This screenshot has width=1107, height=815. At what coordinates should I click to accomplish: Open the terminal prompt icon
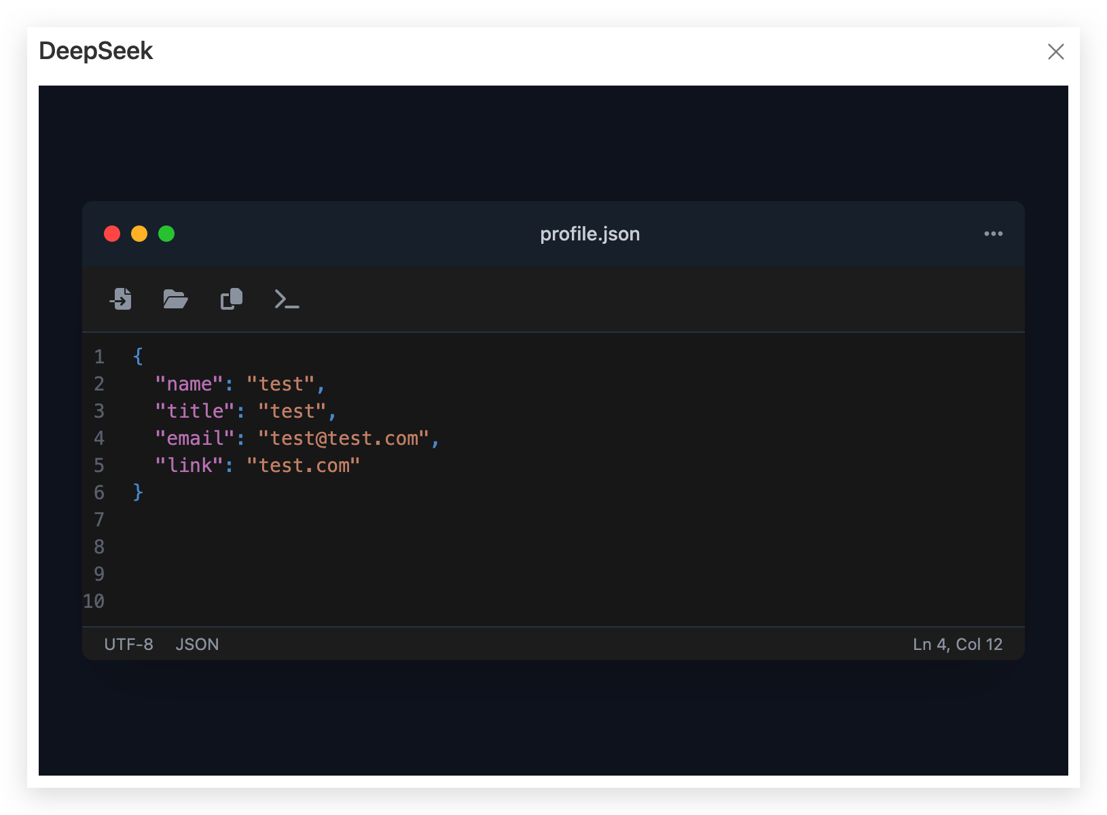(x=287, y=299)
